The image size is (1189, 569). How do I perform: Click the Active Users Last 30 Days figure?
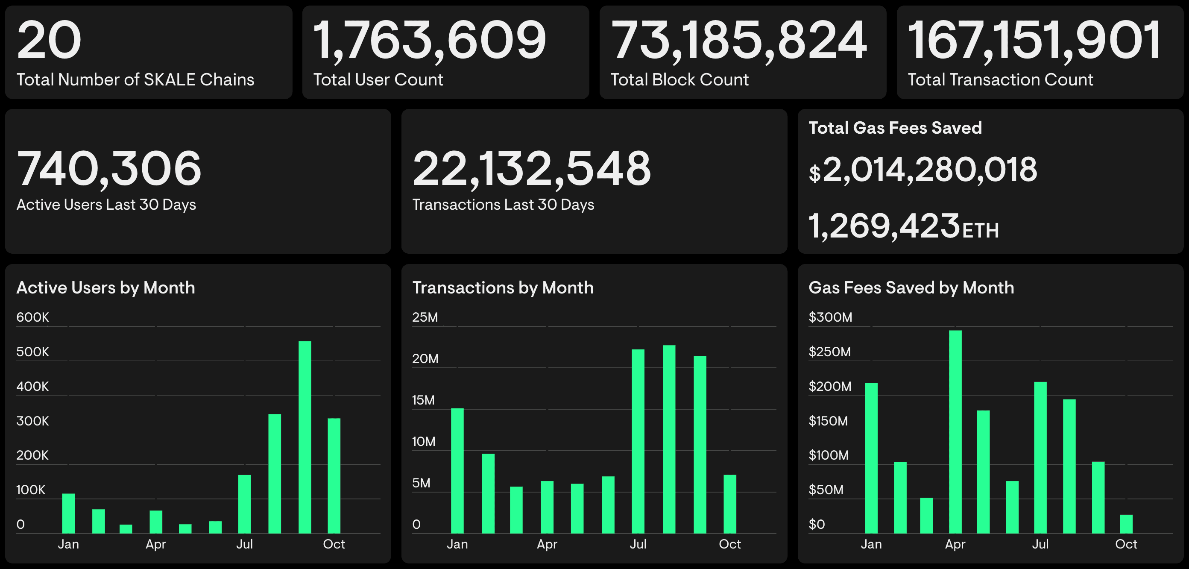click(x=109, y=169)
